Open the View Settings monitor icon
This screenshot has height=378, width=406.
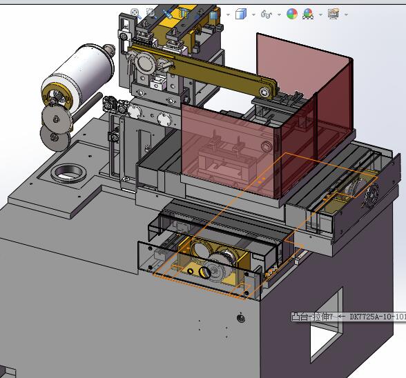pos(333,14)
